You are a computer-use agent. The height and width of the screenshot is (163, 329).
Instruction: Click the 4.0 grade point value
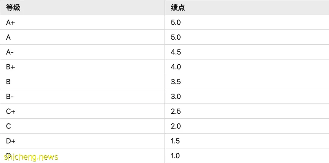[x=176, y=67]
